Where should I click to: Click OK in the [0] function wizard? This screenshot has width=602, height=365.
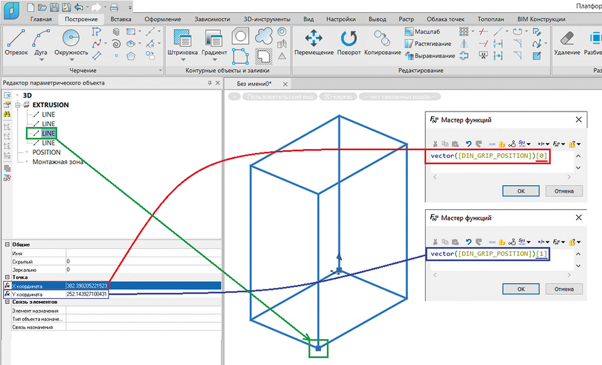tap(521, 191)
